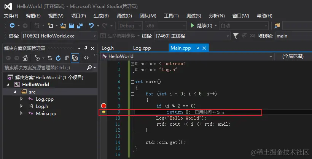Screen dimensions: 312x159
Task: Open the 调试(D) menu
Action: tap(124, 16)
